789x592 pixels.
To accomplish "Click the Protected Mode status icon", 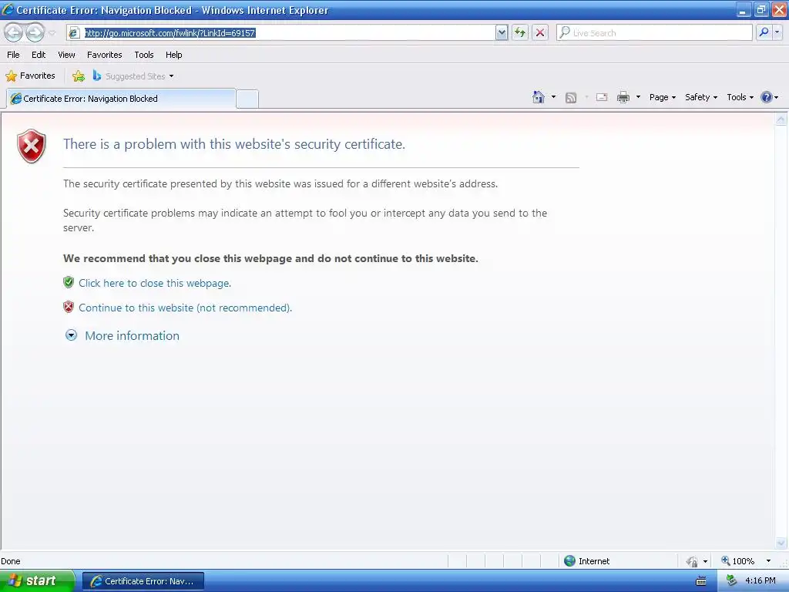I will pos(693,561).
